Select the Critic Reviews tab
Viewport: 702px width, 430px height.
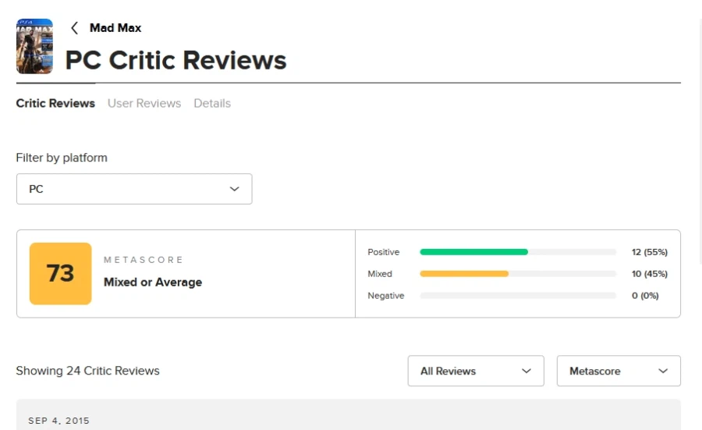[55, 103]
